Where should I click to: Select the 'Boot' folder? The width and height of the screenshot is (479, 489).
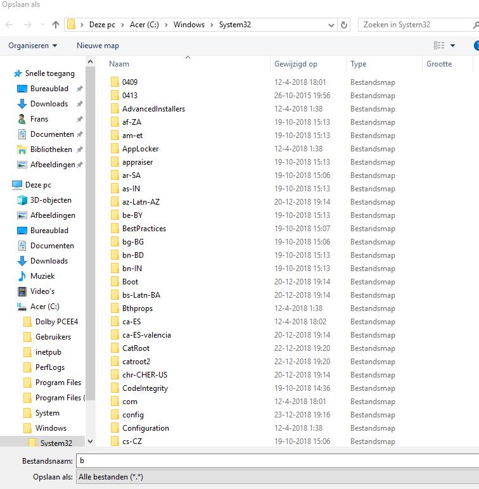coord(130,282)
